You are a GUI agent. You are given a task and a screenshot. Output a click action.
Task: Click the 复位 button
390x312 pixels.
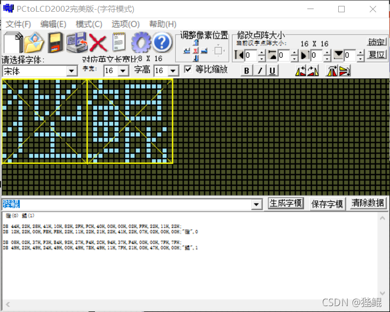377,54
